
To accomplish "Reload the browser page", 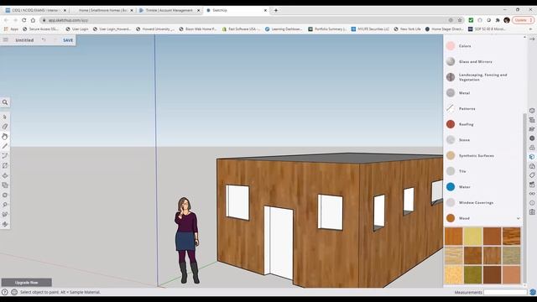I will [23, 20].
